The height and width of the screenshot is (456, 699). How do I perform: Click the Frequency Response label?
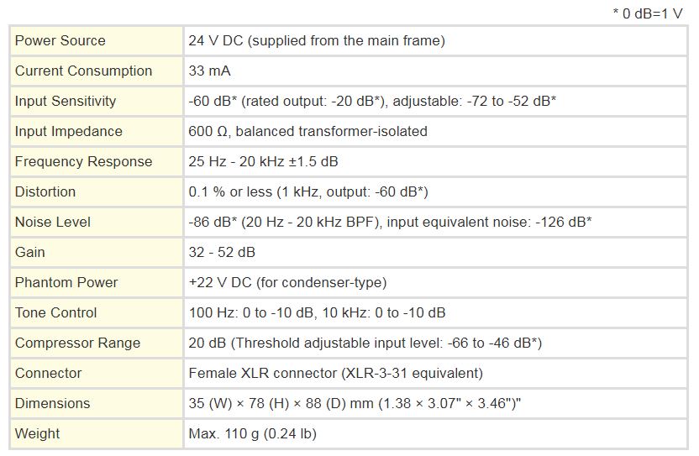pos(83,161)
